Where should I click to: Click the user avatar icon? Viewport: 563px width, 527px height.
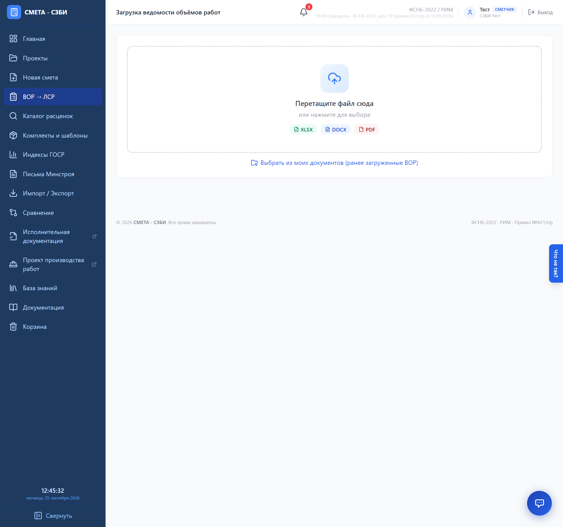click(469, 12)
